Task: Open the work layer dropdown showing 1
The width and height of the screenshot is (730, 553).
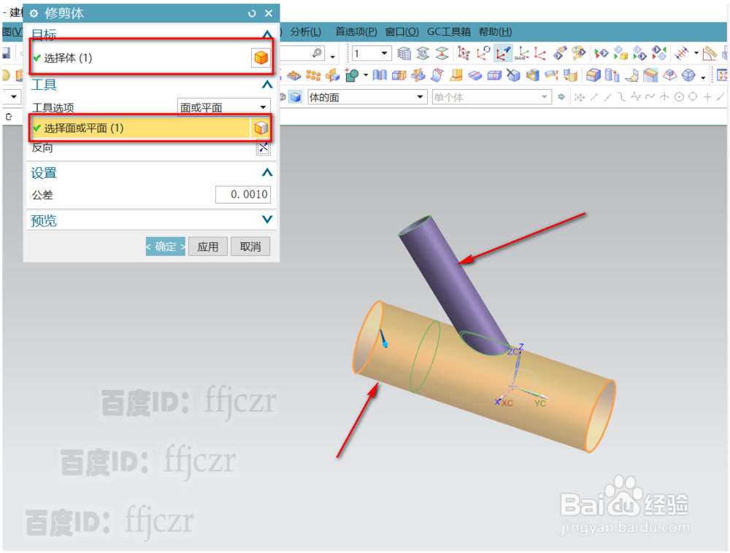Action: click(x=371, y=53)
